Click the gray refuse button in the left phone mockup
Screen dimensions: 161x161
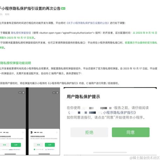click(5, 145)
